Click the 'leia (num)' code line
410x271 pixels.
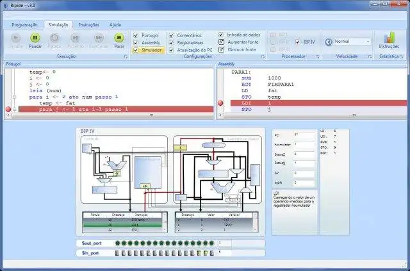[45, 90]
